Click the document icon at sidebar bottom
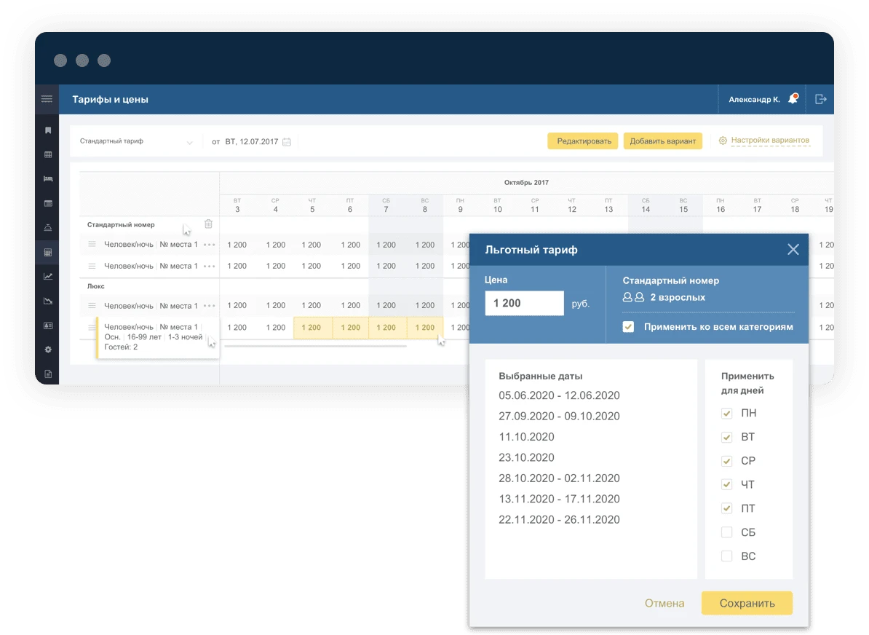The height and width of the screenshot is (635, 869). click(48, 374)
